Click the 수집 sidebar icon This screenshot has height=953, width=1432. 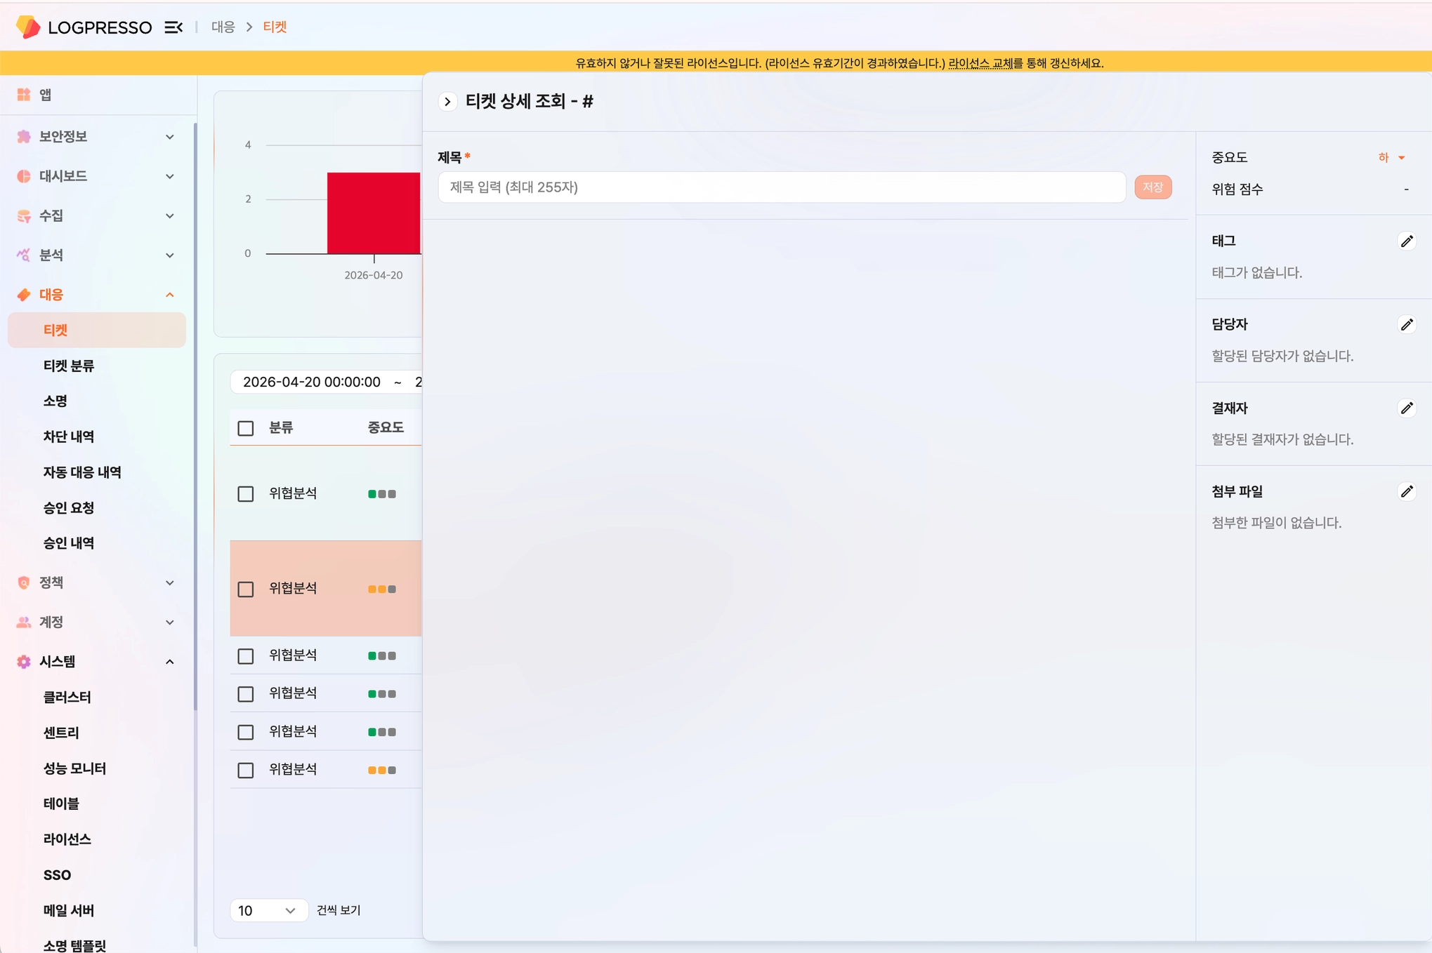tap(24, 215)
